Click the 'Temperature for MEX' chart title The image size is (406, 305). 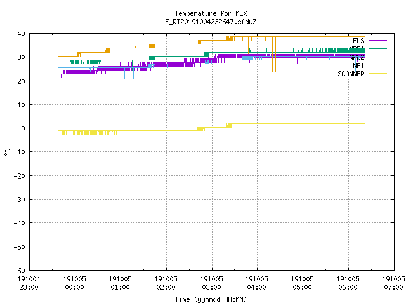[x=211, y=13]
